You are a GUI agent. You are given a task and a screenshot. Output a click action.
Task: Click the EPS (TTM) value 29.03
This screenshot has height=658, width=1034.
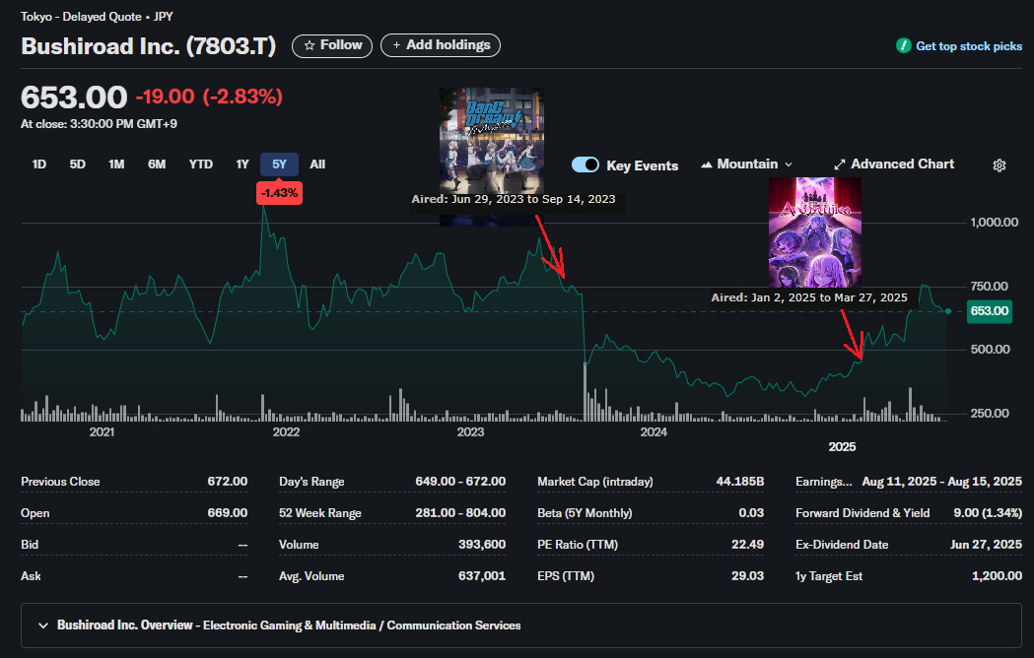(748, 576)
